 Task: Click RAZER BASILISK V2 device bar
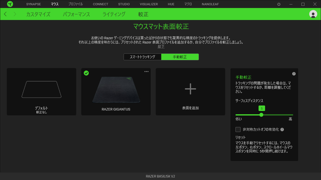click(160, 176)
